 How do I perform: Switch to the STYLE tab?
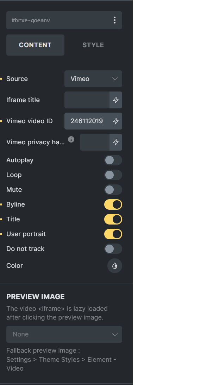point(93,45)
